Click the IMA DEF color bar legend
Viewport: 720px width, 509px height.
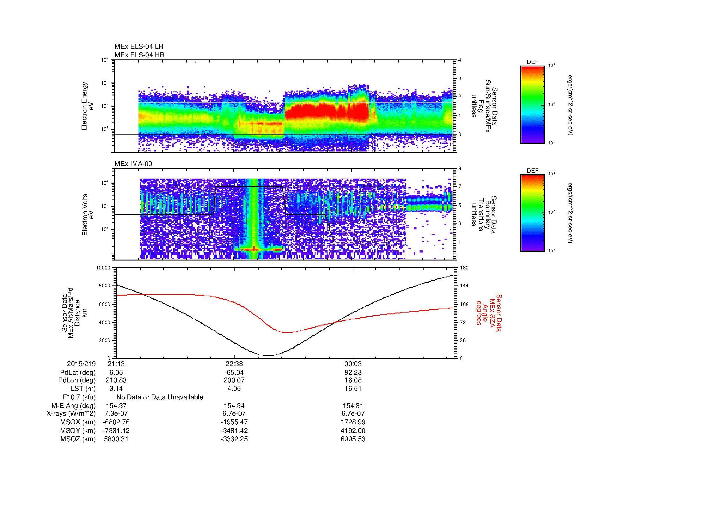(532, 213)
